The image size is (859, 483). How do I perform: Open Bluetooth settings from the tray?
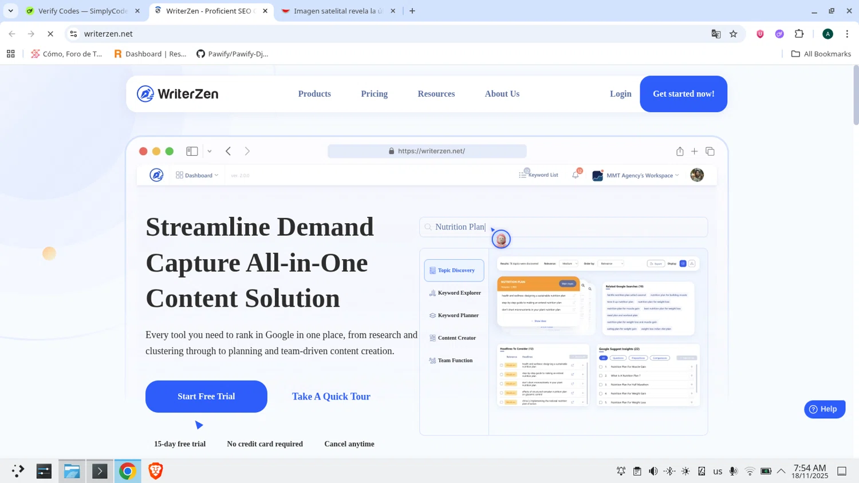(669, 471)
